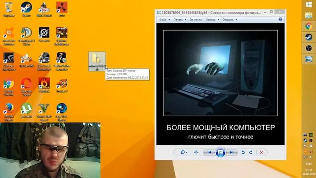The height and width of the screenshot is (178, 316).
Task: Select the Steam desktop shortcut
Action: click(x=26, y=9)
